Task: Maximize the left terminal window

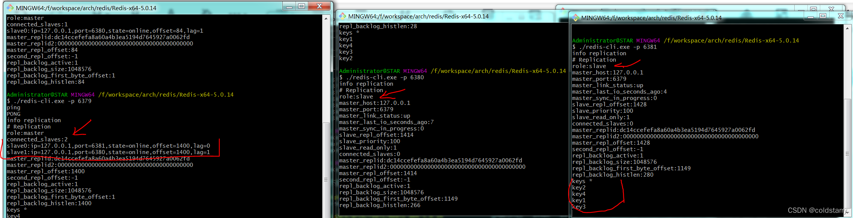Action: click(x=301, y=6)
